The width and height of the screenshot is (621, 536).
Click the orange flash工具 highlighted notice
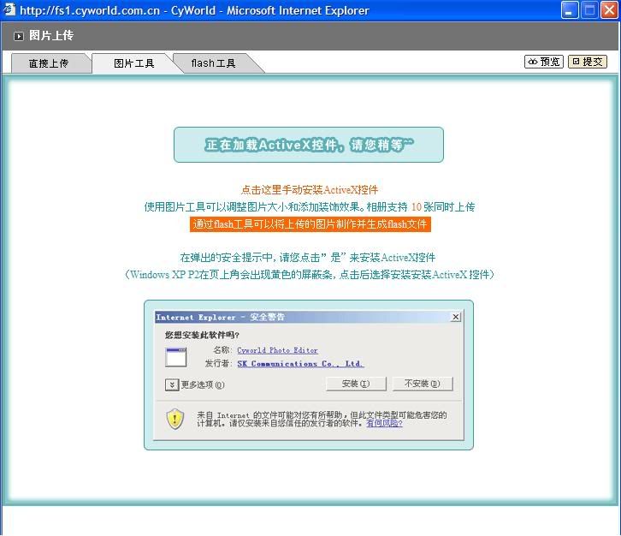[310, 224]
